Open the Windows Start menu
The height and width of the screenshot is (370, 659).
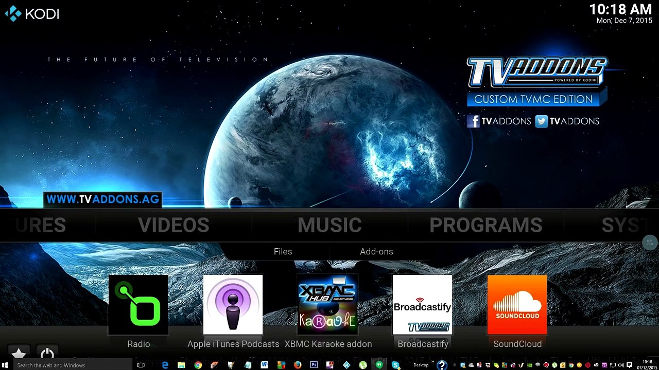(6, 365)
